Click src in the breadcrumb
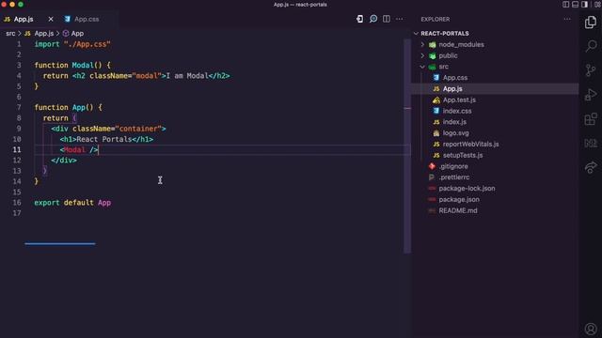 click(10, 34)
